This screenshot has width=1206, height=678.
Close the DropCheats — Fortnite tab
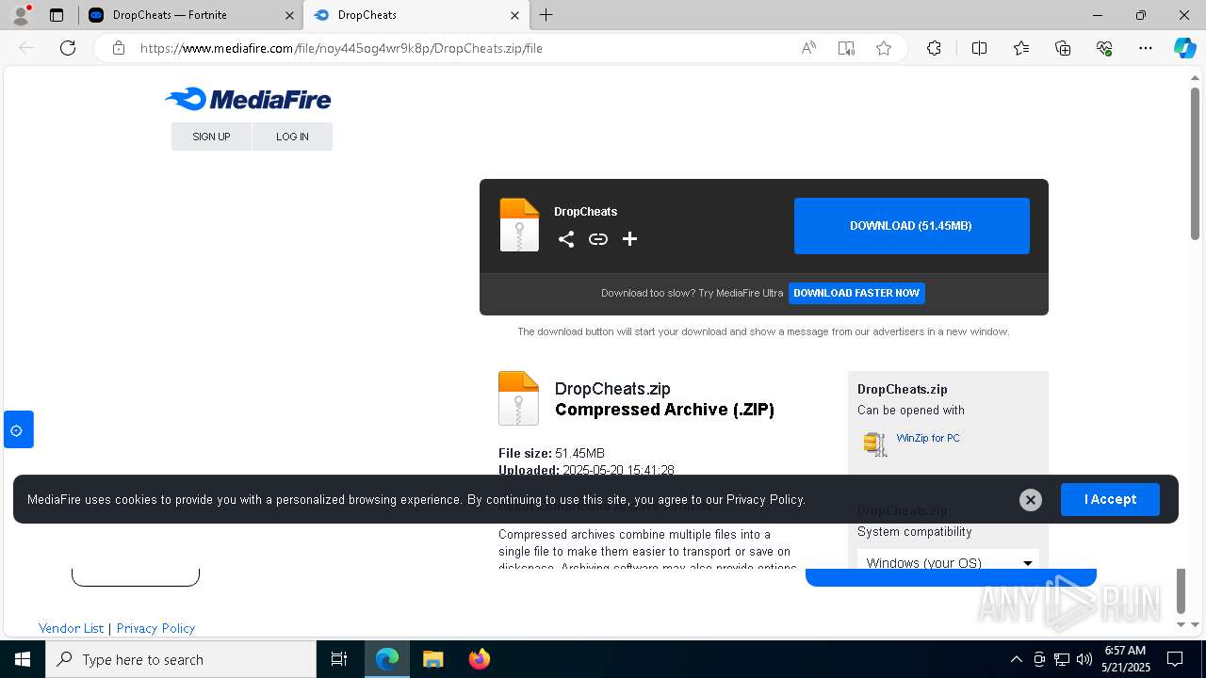pos(290,15)
